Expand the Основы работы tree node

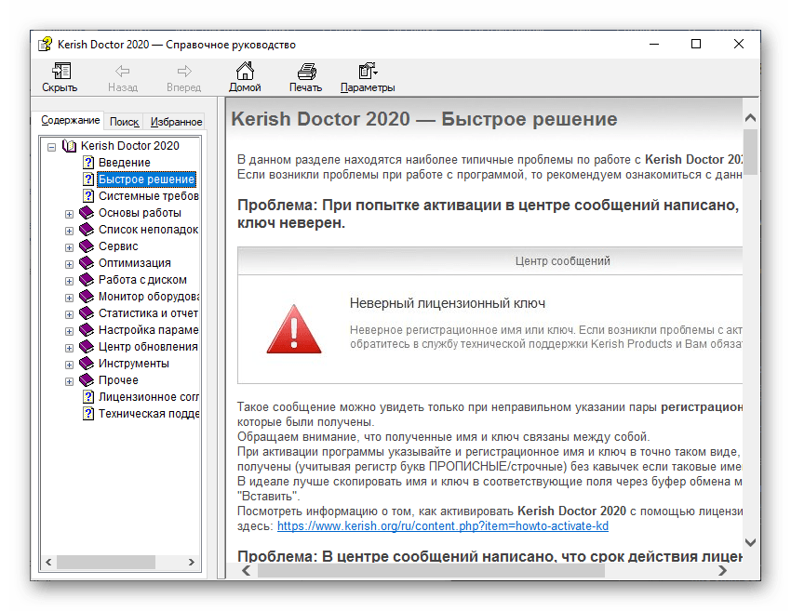(x=69, y=214)
